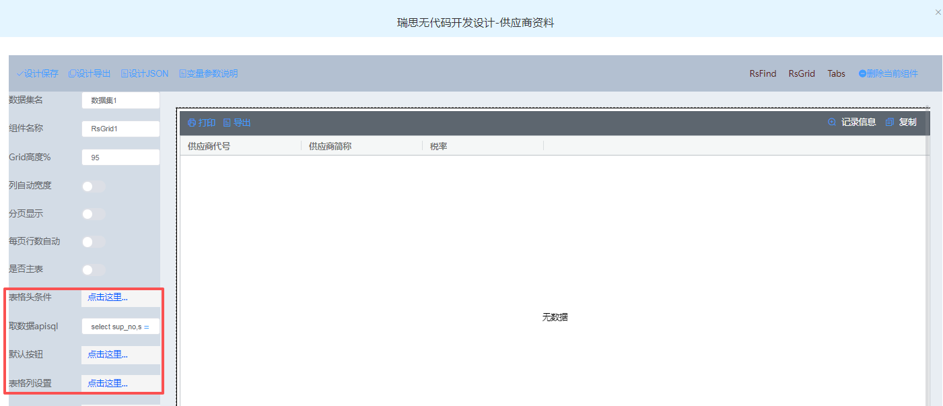This screenshot has width=943, height=406.
Task: Click 点击这里 link for 表格列设置
Action: [x=108, y=384]
